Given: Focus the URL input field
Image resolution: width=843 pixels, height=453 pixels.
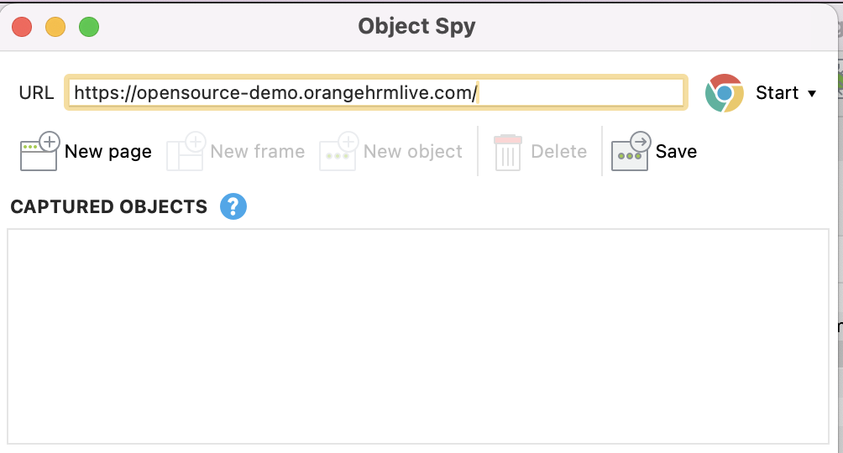Looking at the screenshot, I should pos(376,92).
